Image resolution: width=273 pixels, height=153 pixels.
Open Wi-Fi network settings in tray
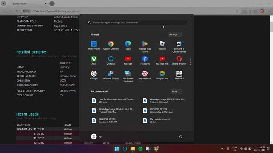(241, 149)
